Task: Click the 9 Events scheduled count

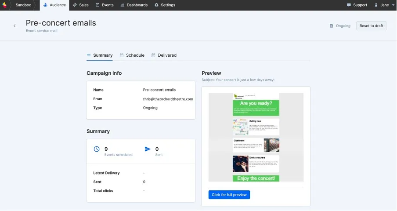Action: pos(106,149)
